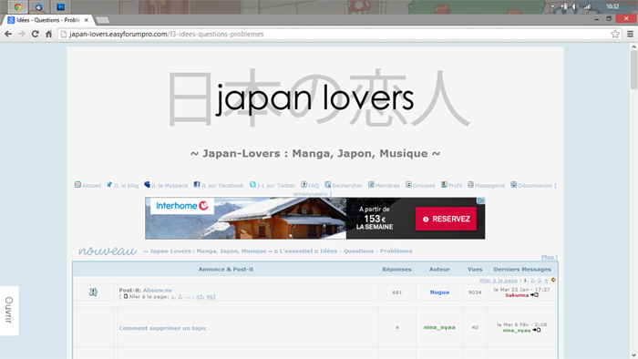Open the Messagerie link
Screen dimensions: 638x359
(x=490, y=185)
